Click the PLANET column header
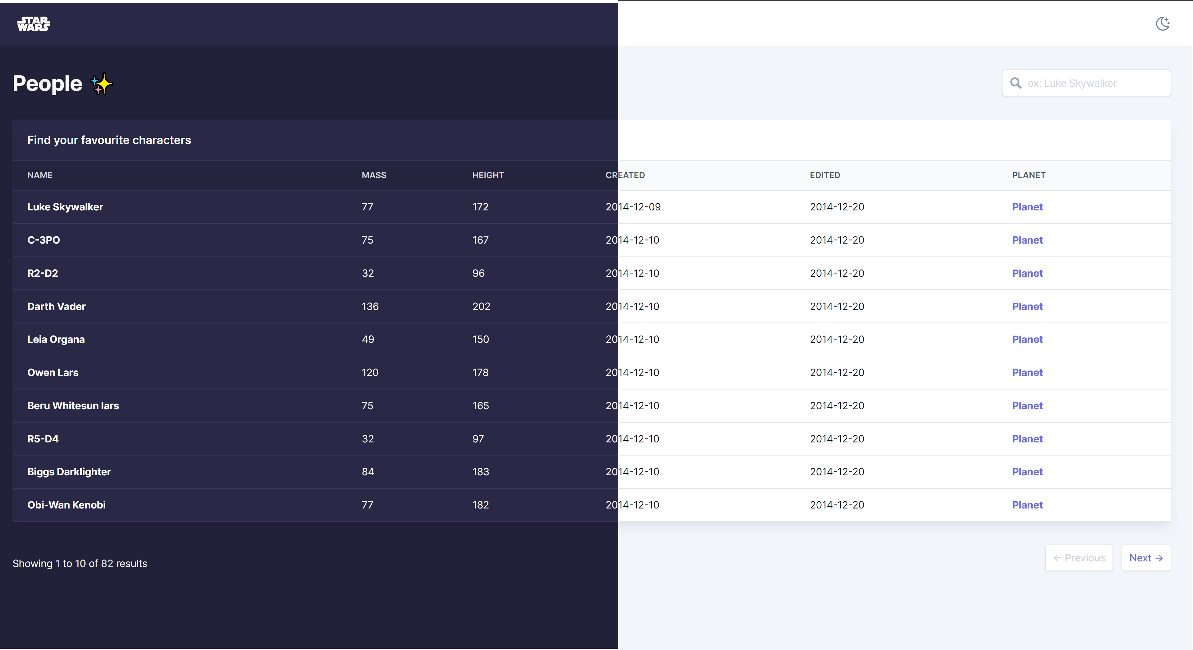Image resolution: width=1193 pixels, height=650 pixels. 1028,175
